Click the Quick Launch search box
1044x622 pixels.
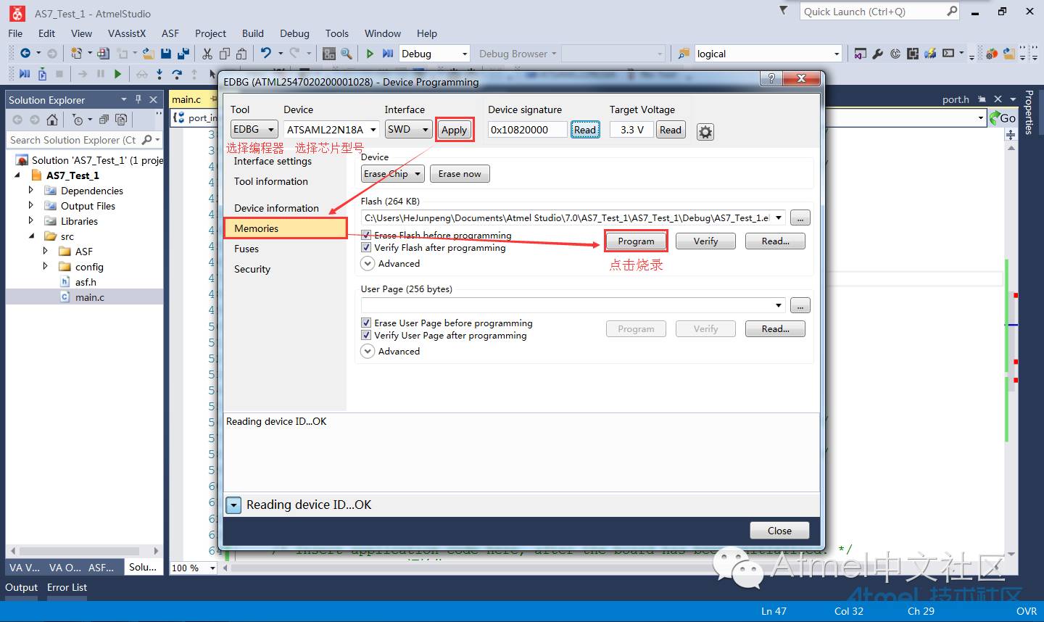click(879, 12)
